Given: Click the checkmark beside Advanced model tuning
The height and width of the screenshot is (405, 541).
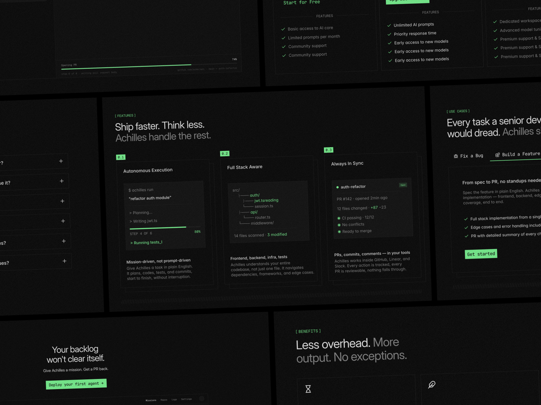Looking at the screenshot, I should (495, 31).
